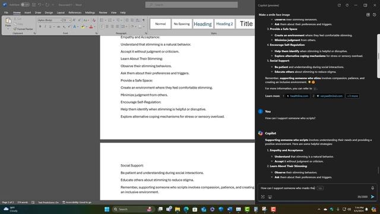
Task: Open Font dialog launcher
Action: pos(96,33)
